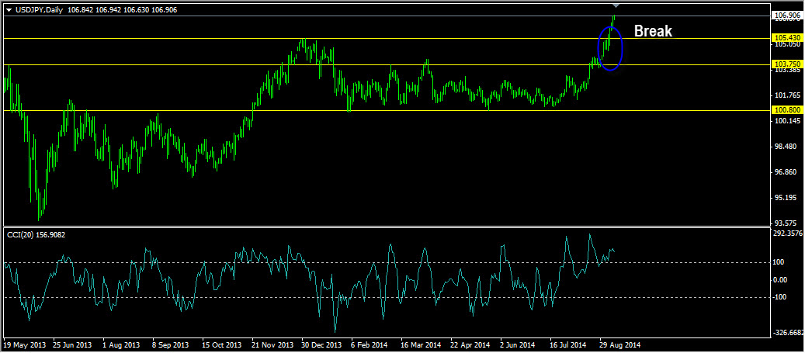Select the white Break text label
Viewport: 805px width, 353px height.
(653, 31)
